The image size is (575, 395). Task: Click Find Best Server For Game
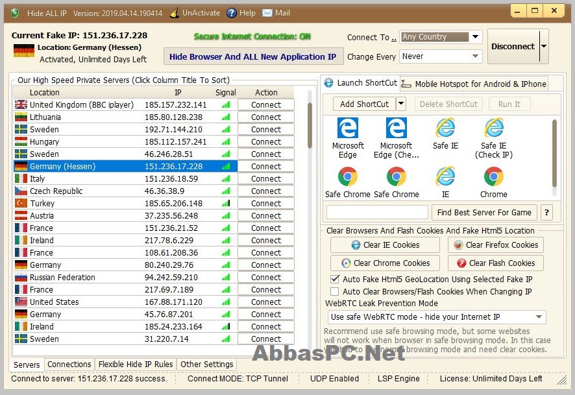point(484,213)
